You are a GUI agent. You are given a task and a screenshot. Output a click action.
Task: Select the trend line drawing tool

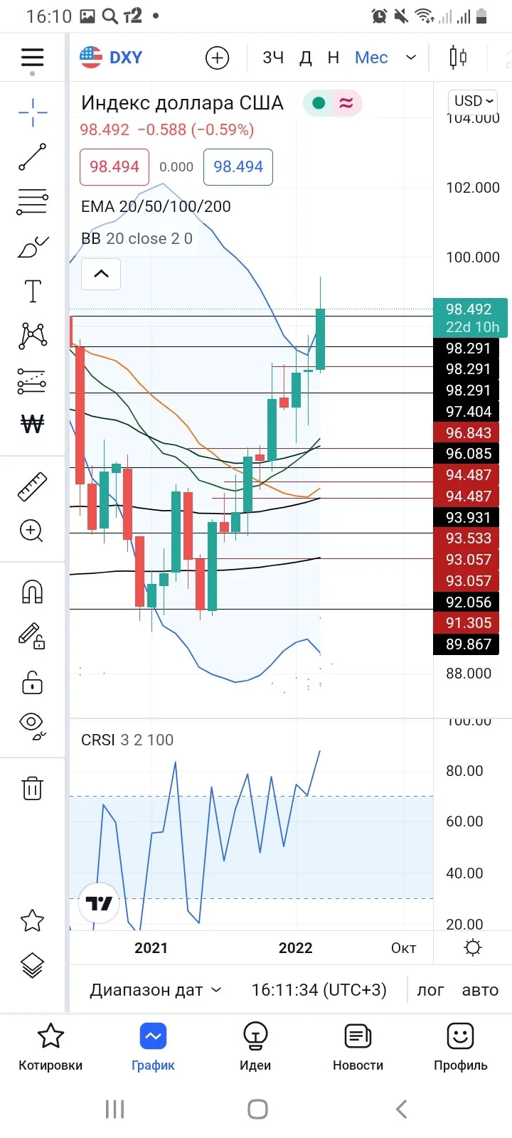pyautogui.click(x=33, y=156)
